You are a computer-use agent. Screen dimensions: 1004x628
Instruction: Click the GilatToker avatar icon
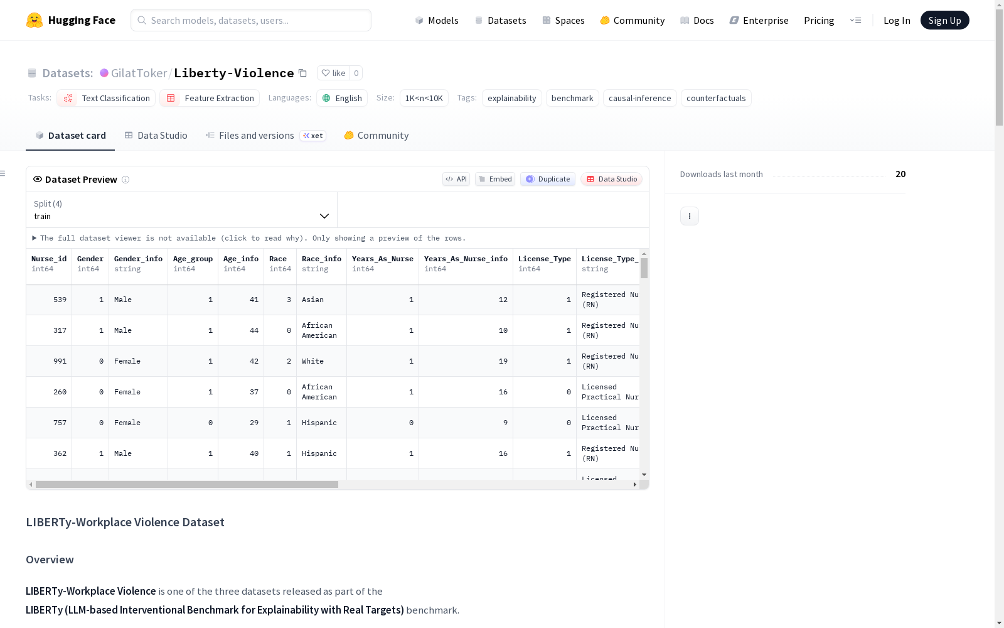tap(104, 73)
